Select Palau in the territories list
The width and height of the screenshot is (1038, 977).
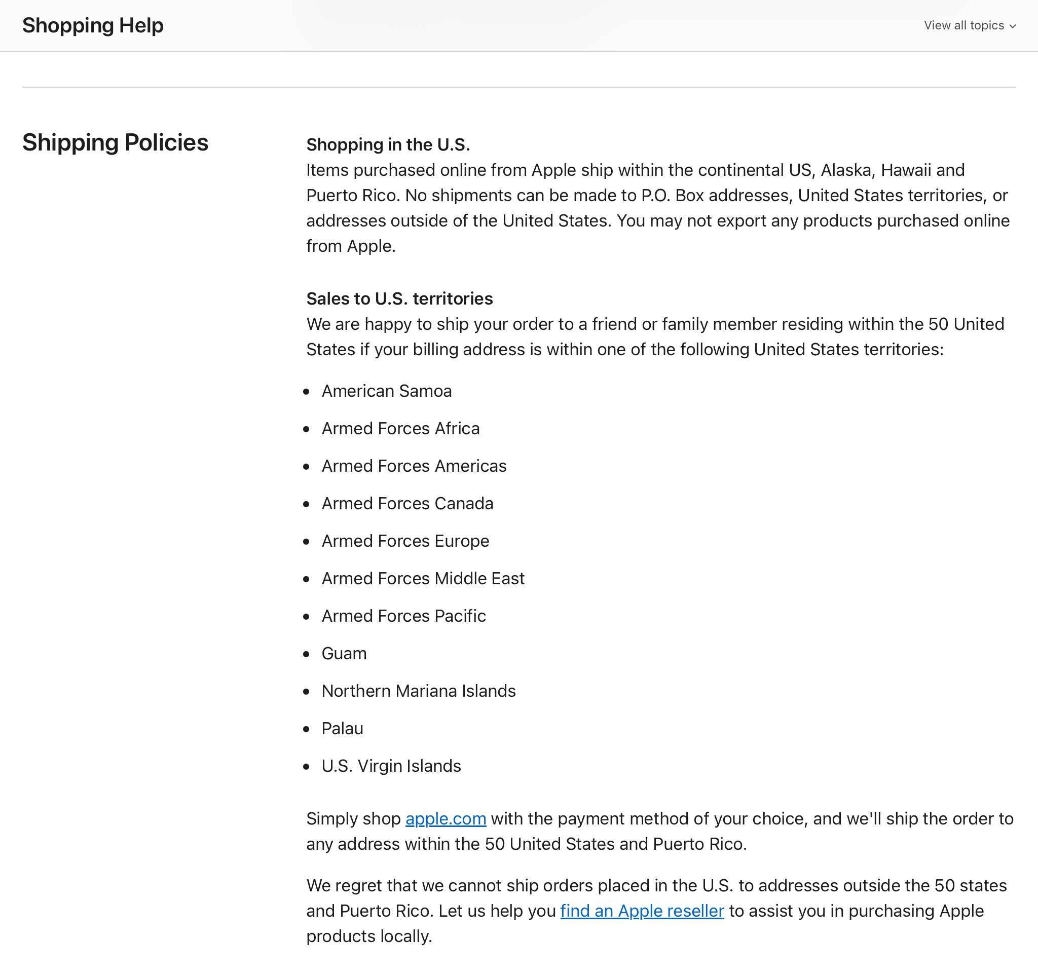tap(342, 729)
